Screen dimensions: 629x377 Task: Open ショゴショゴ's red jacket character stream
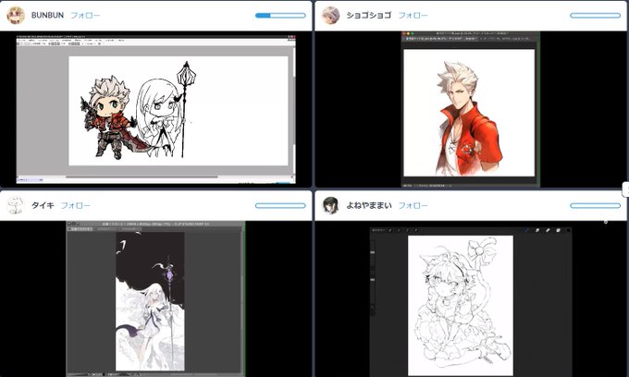[x=470, y=109]
